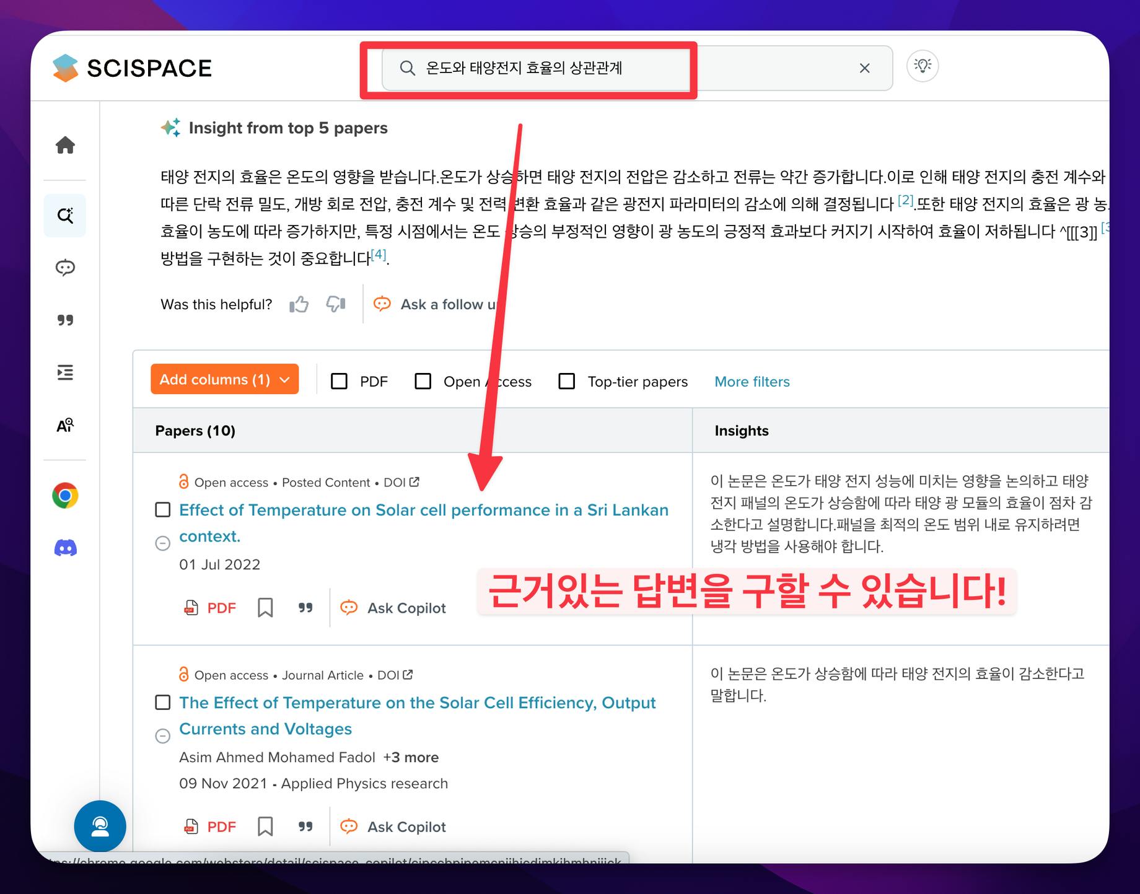
Task: Show the +3 more authors
Action: point(411,757)
